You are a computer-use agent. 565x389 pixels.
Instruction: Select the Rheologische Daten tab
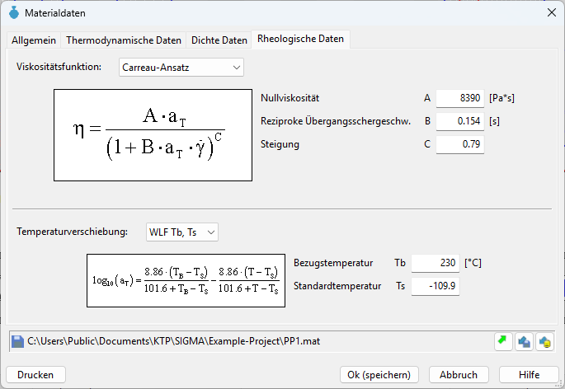click(x=300, y=39)
